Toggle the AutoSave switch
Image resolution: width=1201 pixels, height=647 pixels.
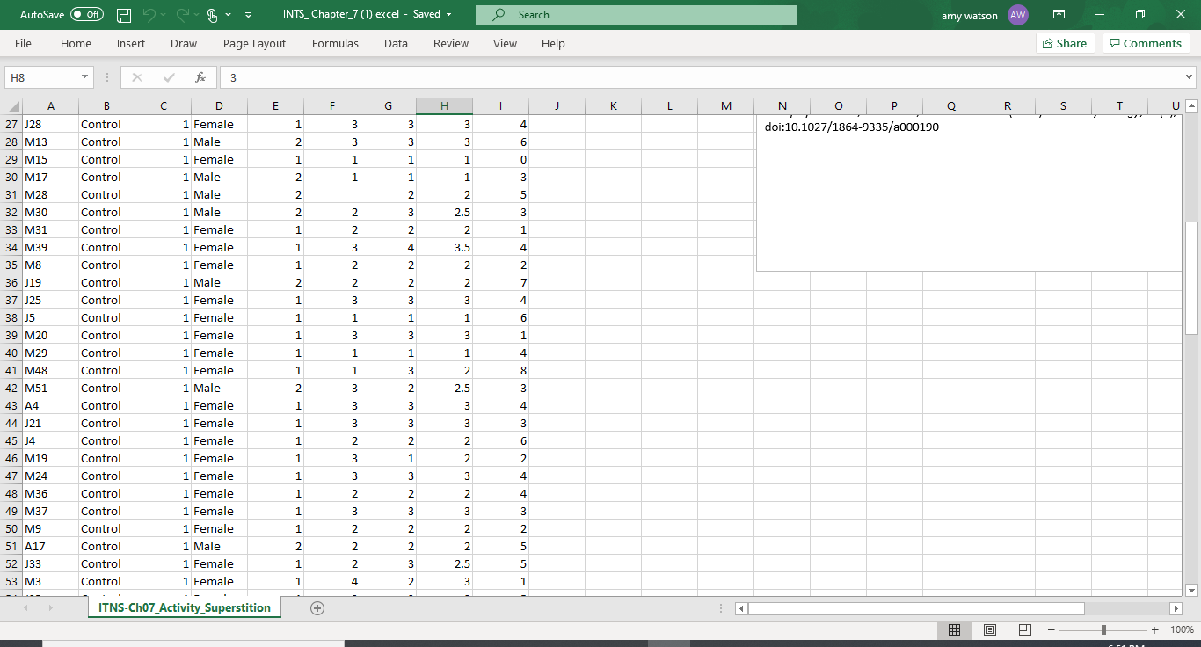87,15
